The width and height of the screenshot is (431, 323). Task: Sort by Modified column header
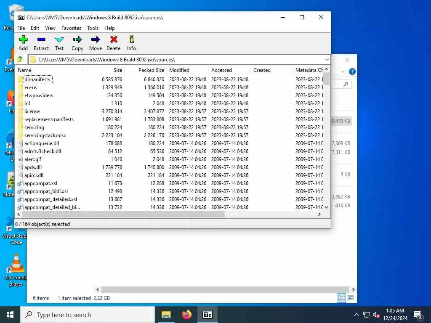coord(188,70)
